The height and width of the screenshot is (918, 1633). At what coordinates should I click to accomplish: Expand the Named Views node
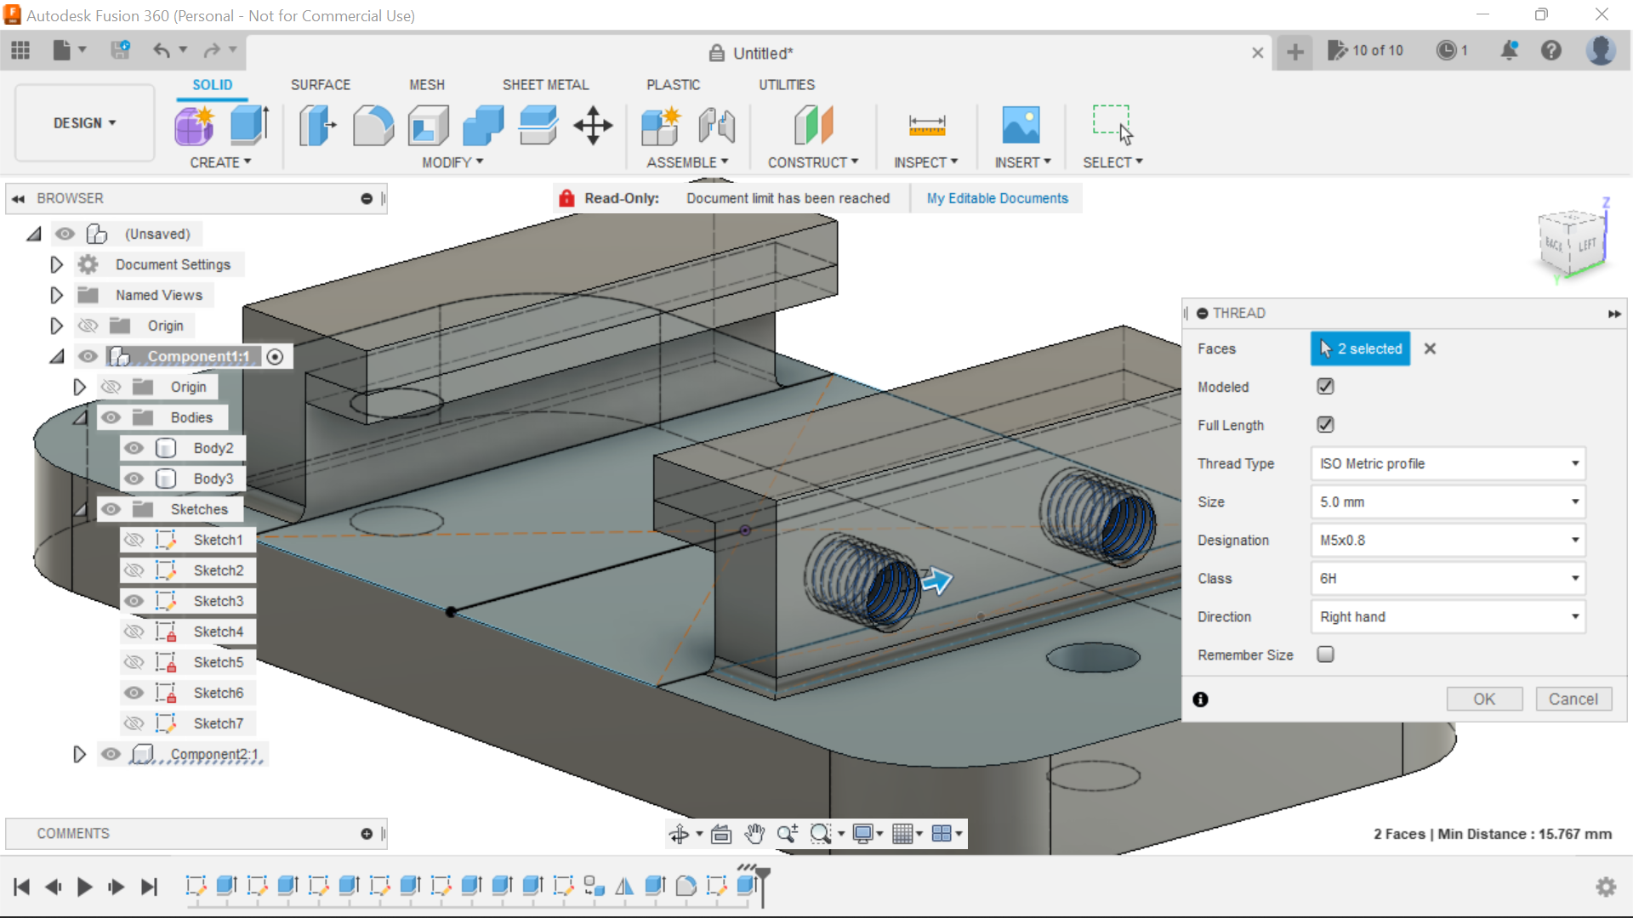point(56,295)
